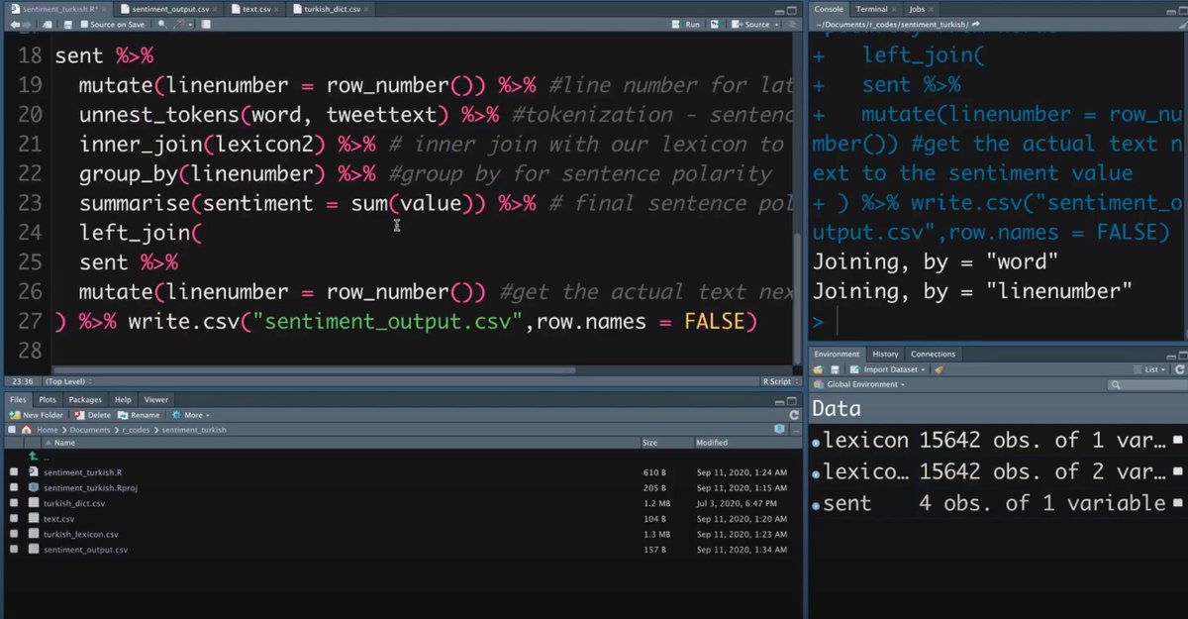Go up to parent directory arrow
Screen dimensions: 1188x619
coord(34,457)
